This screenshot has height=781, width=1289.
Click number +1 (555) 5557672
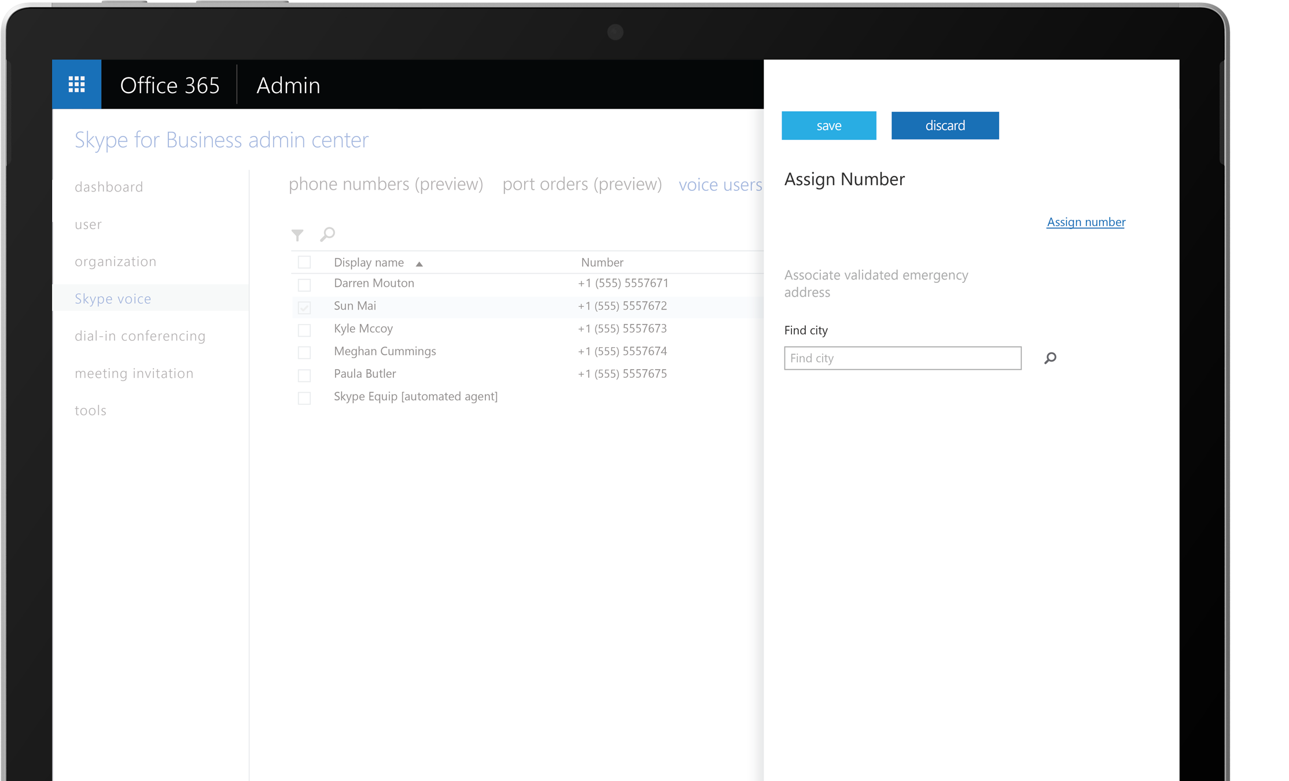coord(623,305)
